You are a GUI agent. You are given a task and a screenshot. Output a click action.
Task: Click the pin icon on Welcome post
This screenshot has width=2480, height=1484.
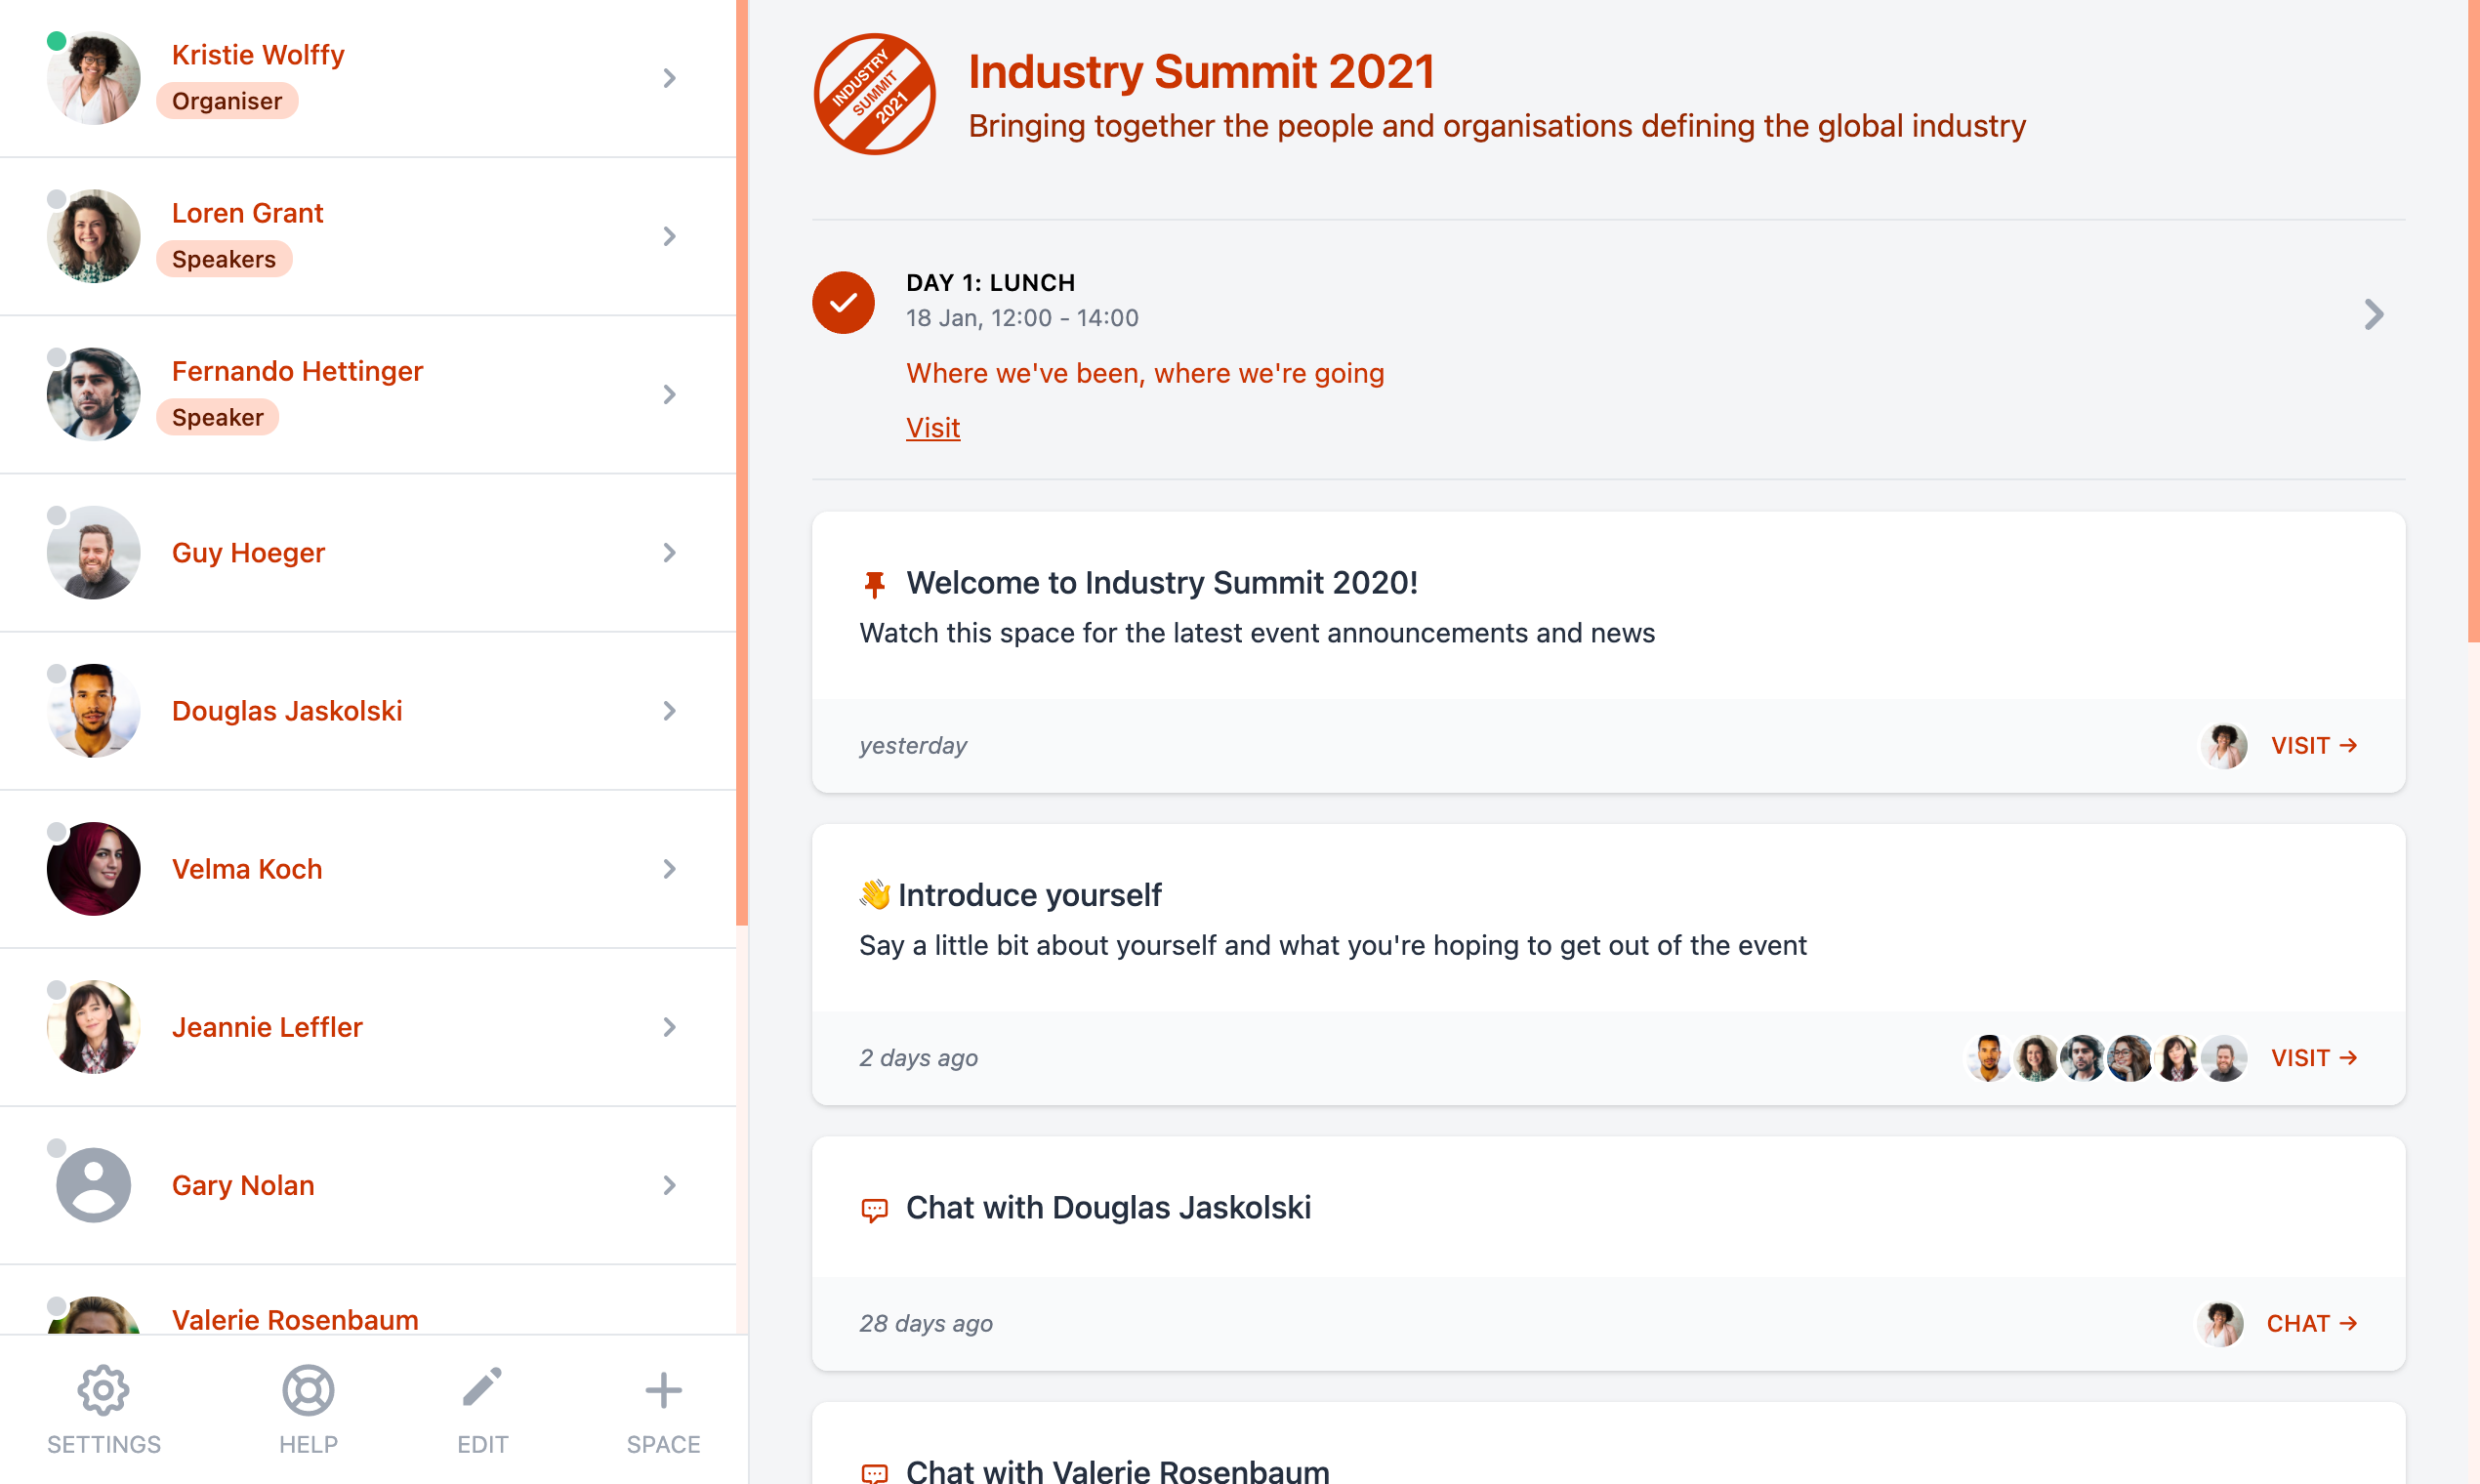point(874,584)
